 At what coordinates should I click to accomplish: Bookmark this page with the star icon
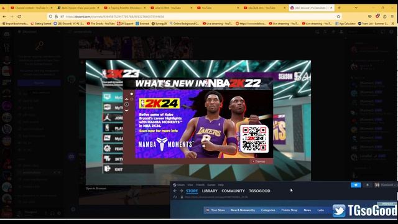coord(338,17)
